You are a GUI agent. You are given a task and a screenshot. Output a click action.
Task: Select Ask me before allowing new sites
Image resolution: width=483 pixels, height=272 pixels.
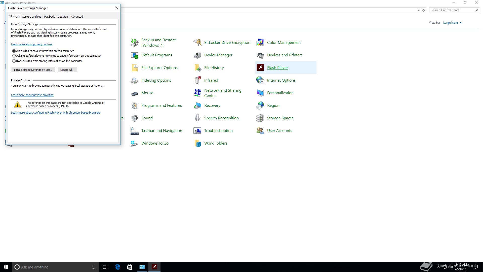click(x=14, y=56)
